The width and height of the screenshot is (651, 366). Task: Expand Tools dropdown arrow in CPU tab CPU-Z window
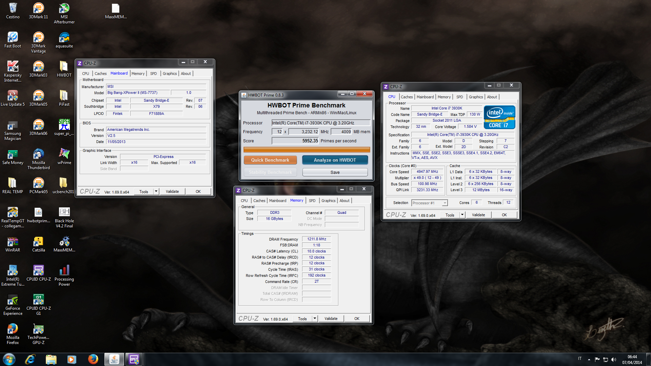pyautogui.click(x=462, y=215)
